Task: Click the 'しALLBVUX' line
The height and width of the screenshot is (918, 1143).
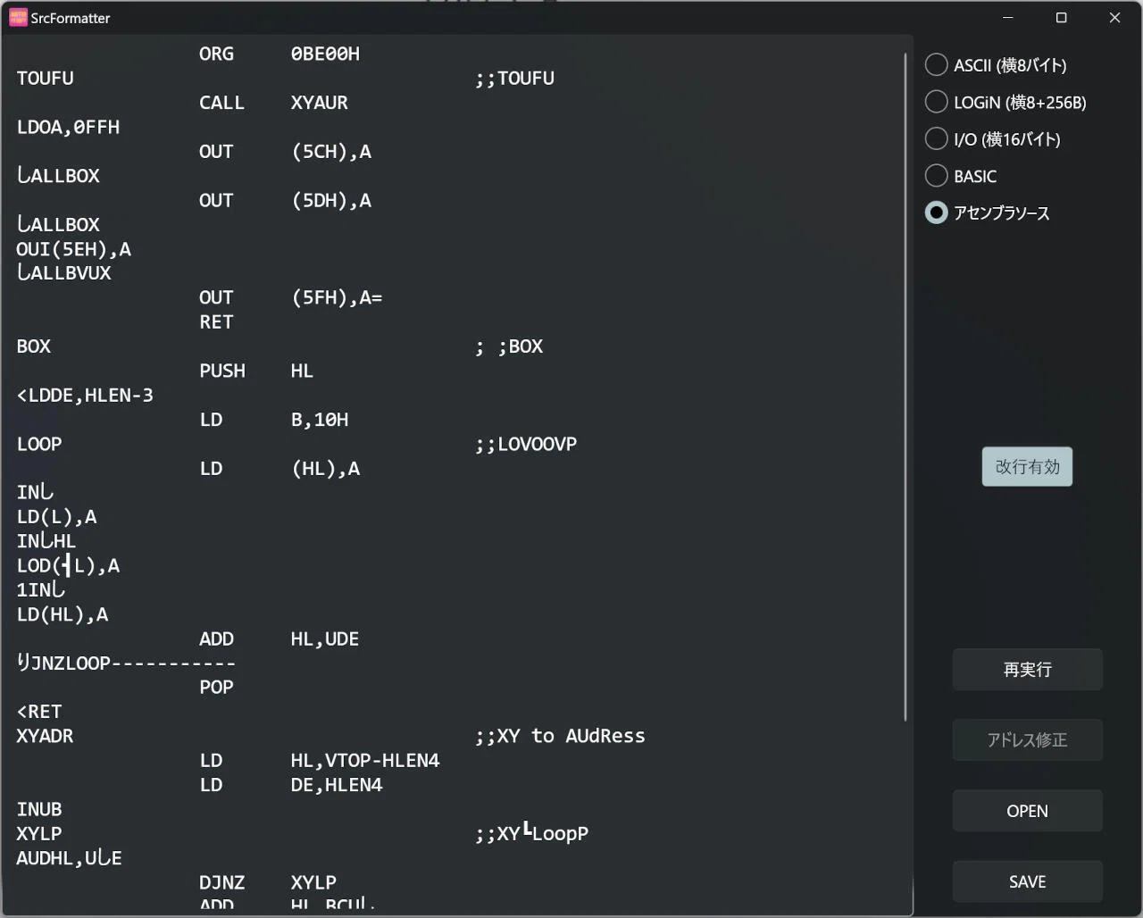Action: [x=63, y=273]
